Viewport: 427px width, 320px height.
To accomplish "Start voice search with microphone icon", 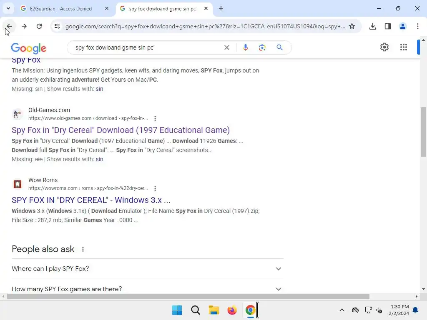I will pyautogui.click(x=245, y=47).
